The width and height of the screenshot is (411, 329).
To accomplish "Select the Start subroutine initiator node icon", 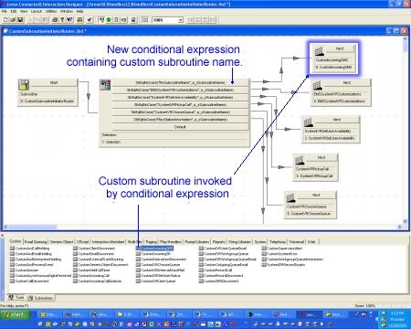I will (24, 85).
